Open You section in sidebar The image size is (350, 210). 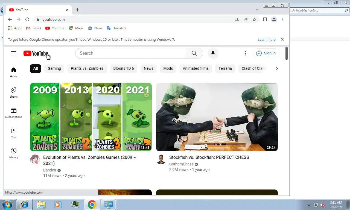pyautogui.click(x=14, y=133)
